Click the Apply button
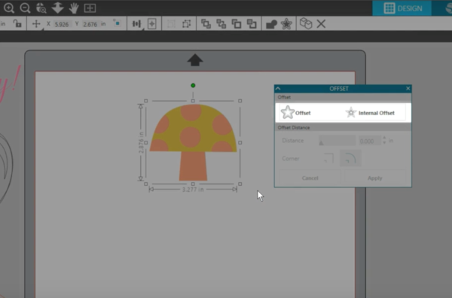 (374, 178)
